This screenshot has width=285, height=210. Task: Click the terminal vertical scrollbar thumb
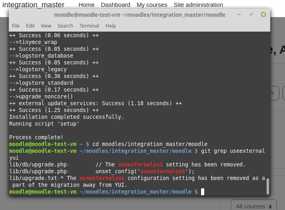point(268,186)
